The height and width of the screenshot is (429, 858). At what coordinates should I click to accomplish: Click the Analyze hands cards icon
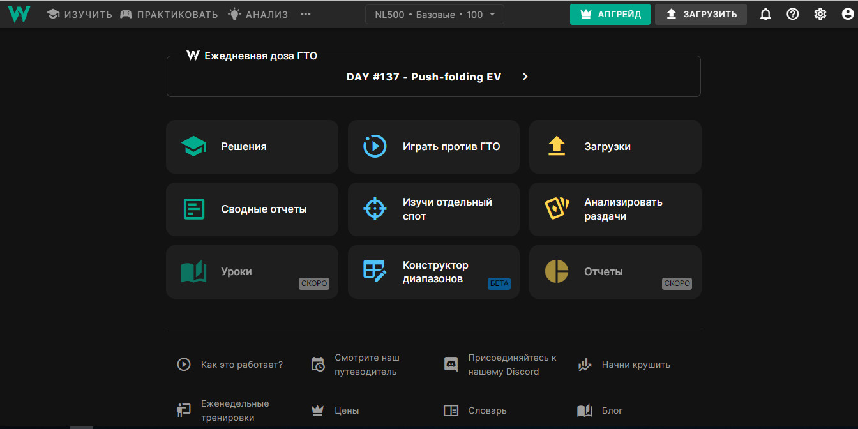557,209
